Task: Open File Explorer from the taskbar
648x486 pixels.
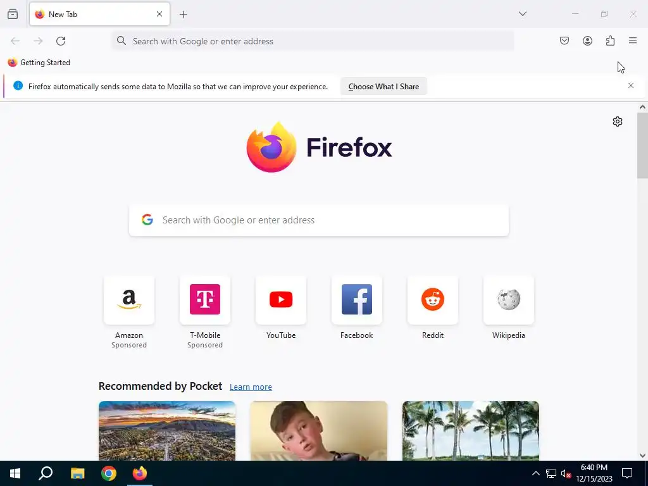Action: point(77,473)
